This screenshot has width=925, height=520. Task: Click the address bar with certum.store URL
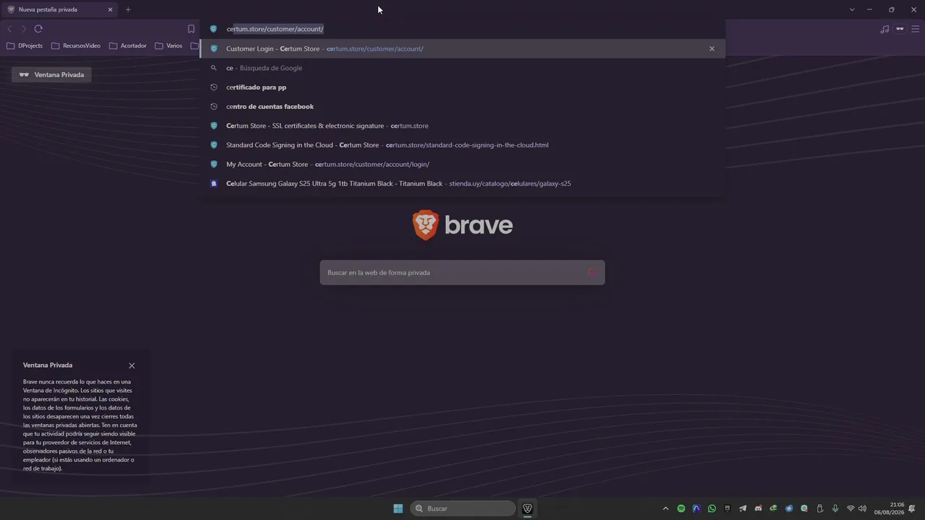click(x=462, y=29)
